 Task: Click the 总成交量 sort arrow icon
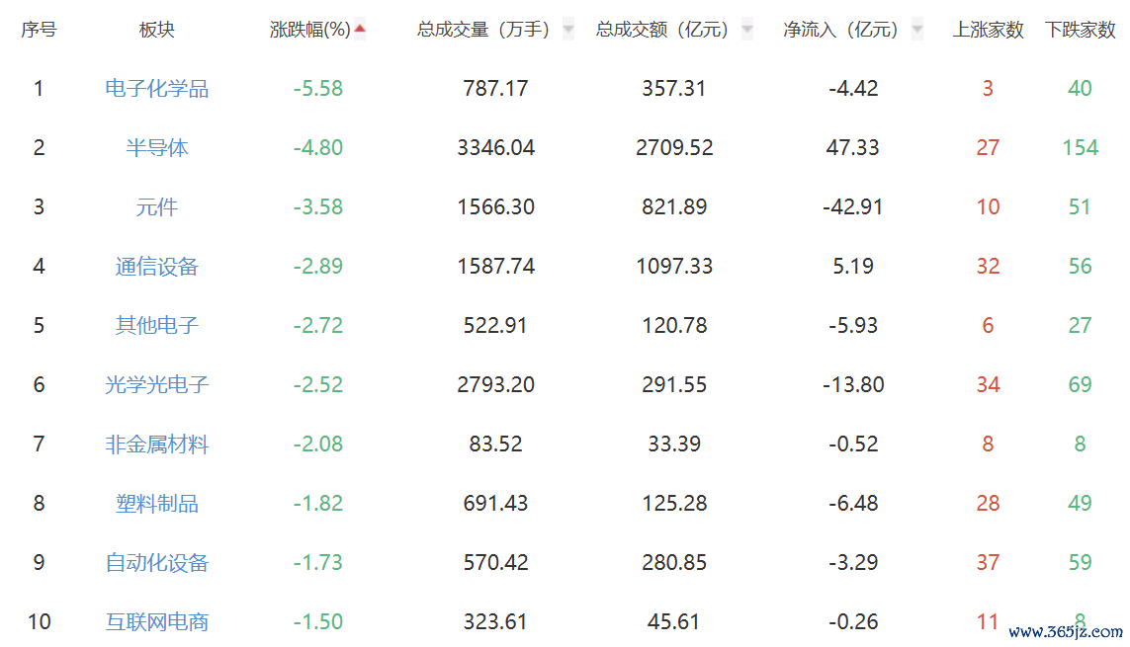pos(567,30)
